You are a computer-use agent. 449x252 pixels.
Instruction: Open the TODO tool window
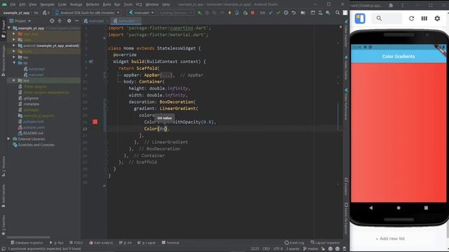point(76,243)
